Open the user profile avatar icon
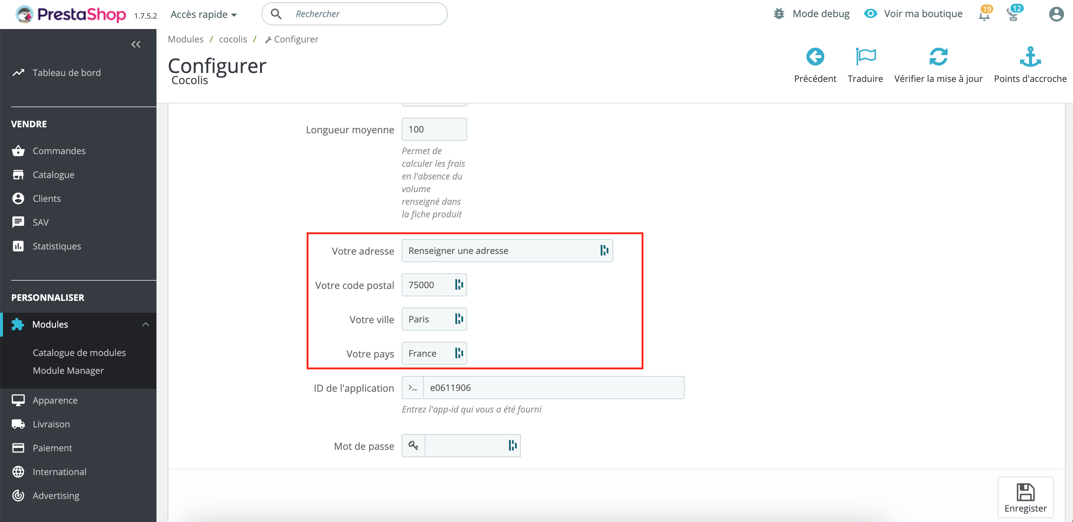The image size is (1073, 522). 1056,14
